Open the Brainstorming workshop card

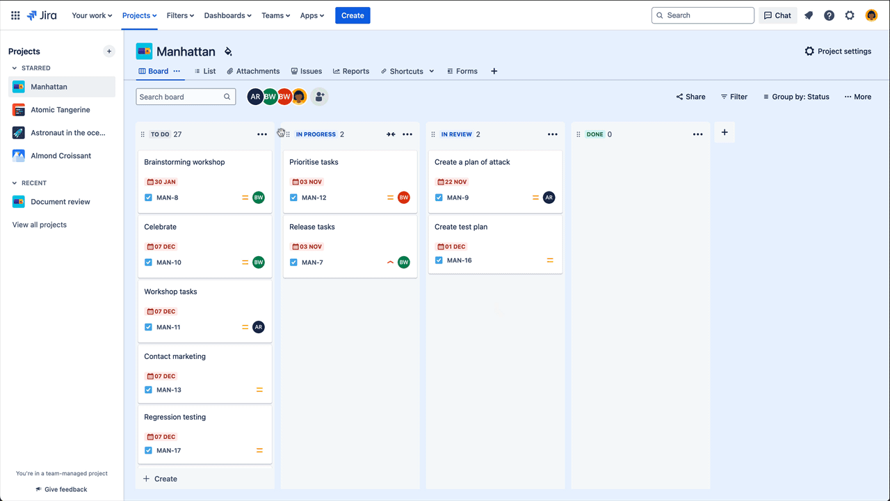tap(205, 182)
